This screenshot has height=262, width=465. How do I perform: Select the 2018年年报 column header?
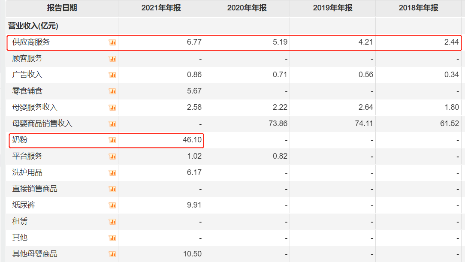(418, 8)
